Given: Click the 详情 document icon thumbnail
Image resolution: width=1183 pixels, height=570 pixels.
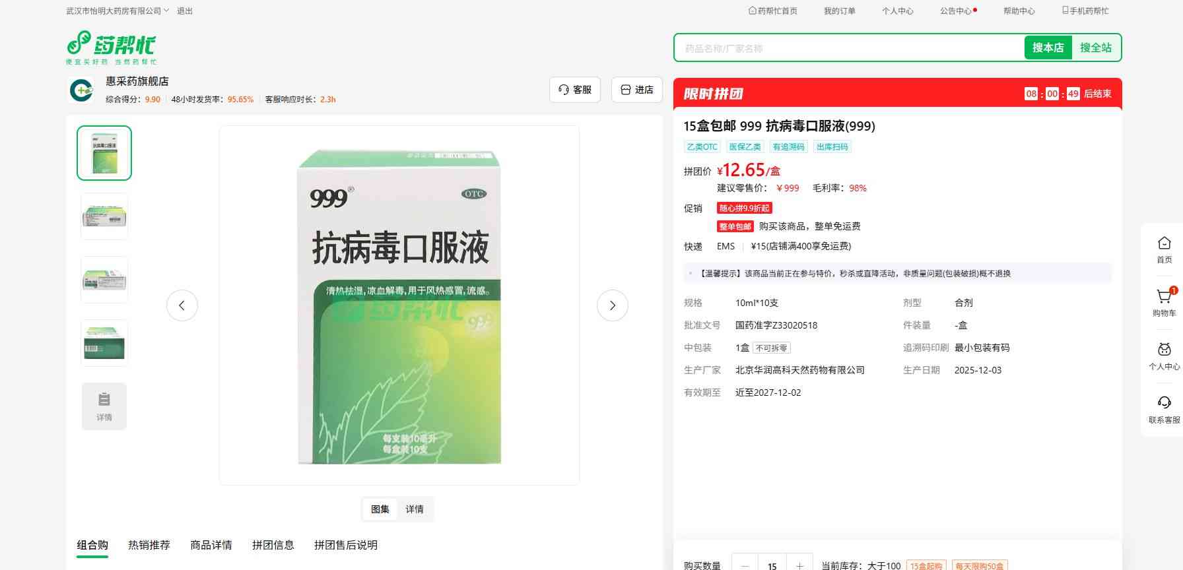Looking at the screenshot, I should point(104,406).
